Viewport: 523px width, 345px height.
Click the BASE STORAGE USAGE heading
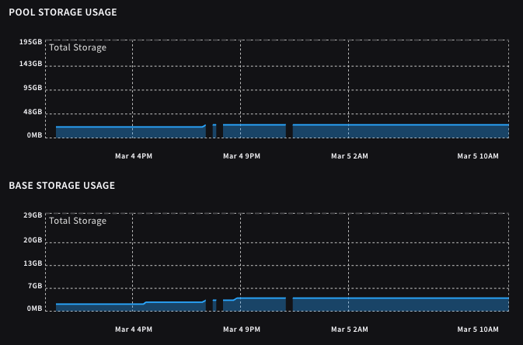(x=61, y=186)
